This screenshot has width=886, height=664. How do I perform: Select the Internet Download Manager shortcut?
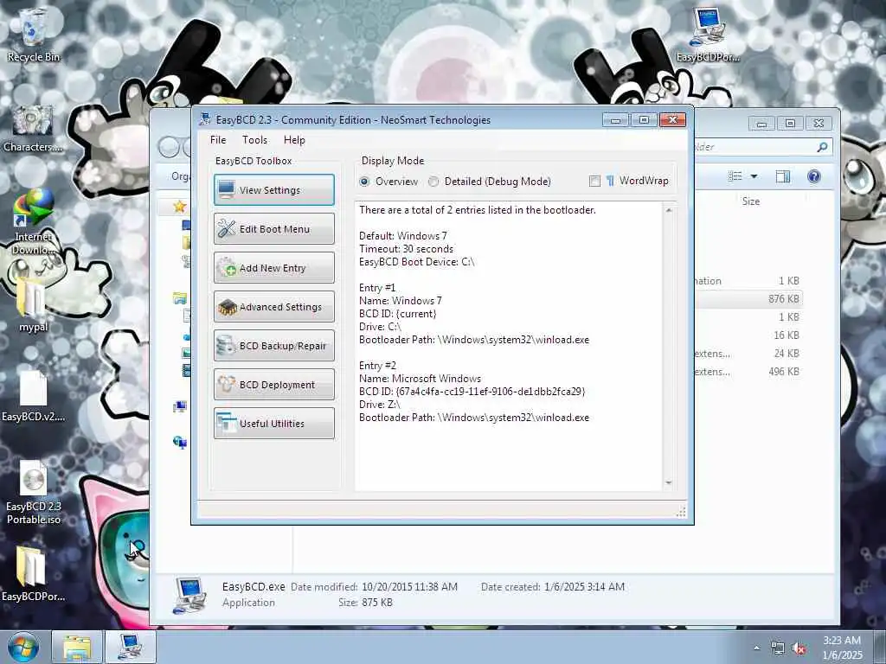[34, 222]
